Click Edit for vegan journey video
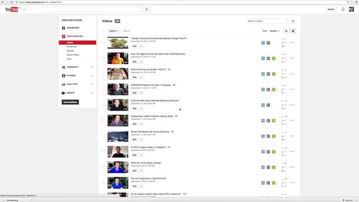Screen dimensions: 359x202 click(x=135, y=62)
